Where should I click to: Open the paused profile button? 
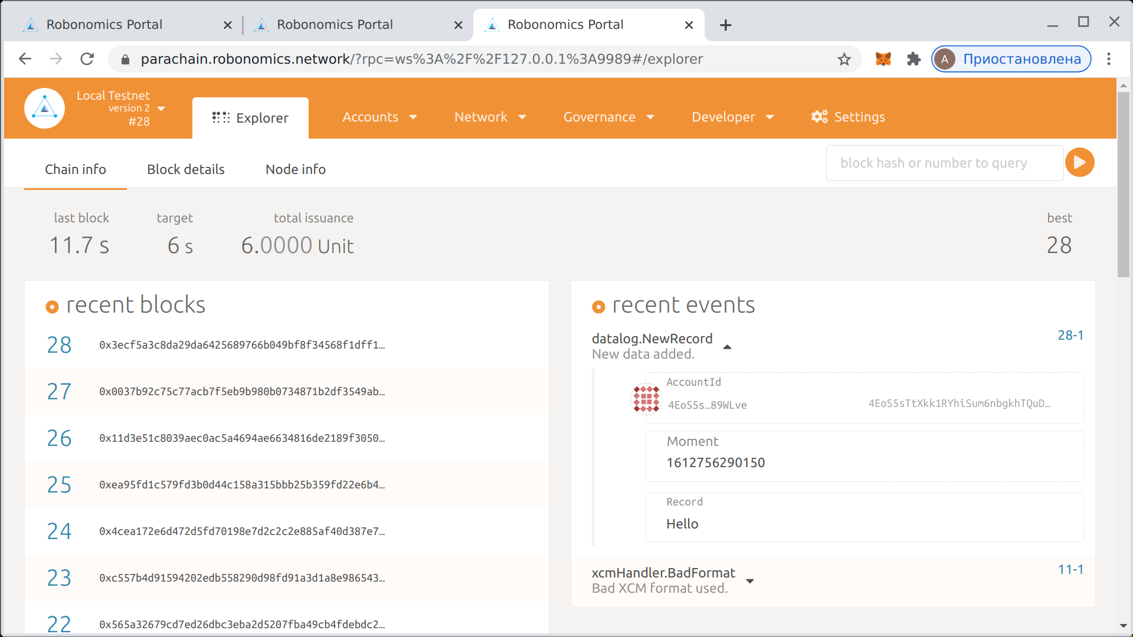1011,59
